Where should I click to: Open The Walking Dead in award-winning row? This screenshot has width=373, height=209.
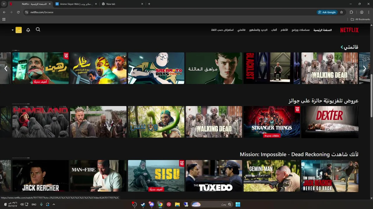(x=214, y=122)
